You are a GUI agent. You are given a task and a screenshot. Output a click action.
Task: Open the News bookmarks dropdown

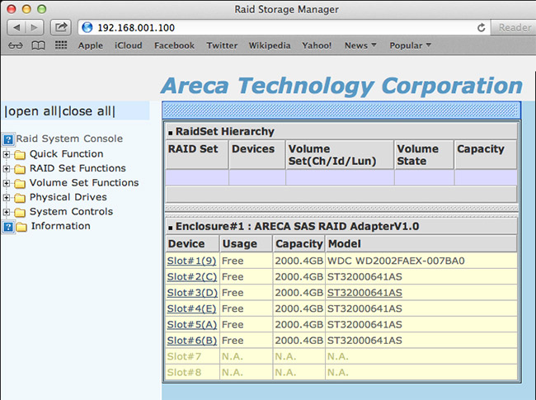pyautogui.click(x=360, y=45)
